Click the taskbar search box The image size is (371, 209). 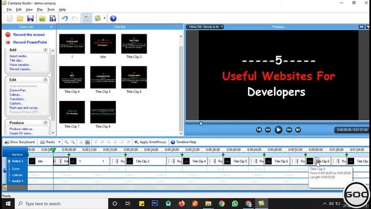point(61,204)
